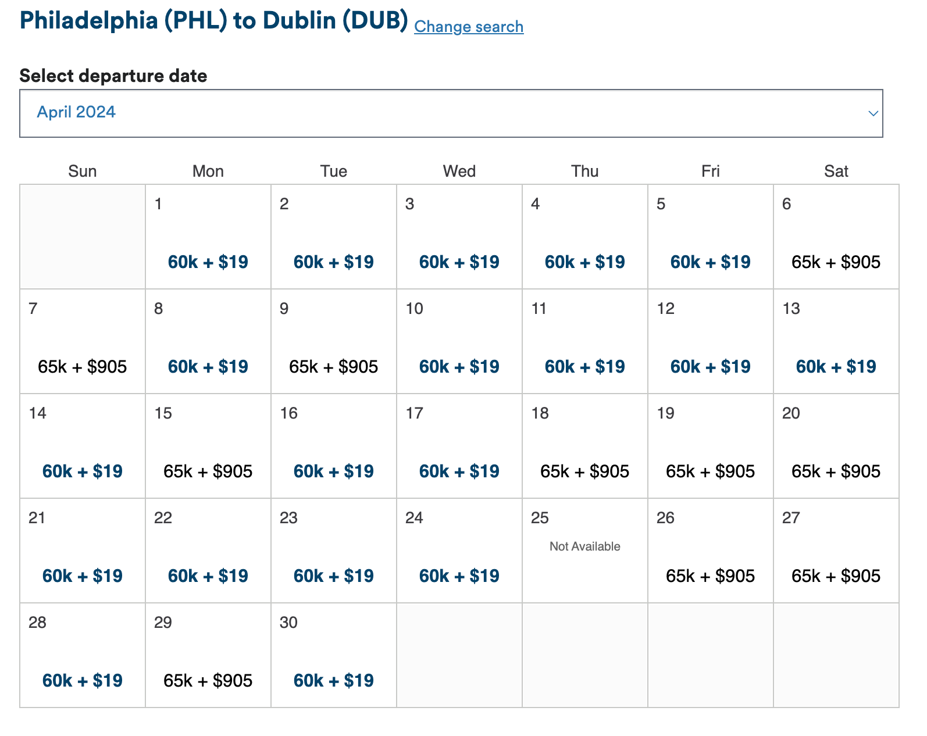This screenshot has height=736, width=927.
Task: Click the Change search link
Action: 469,27
